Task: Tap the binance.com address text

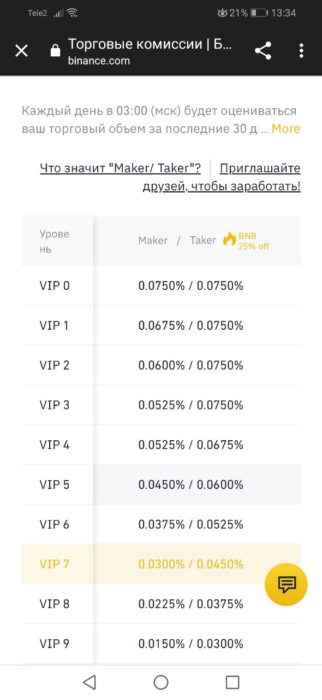Action: (99, 61)
